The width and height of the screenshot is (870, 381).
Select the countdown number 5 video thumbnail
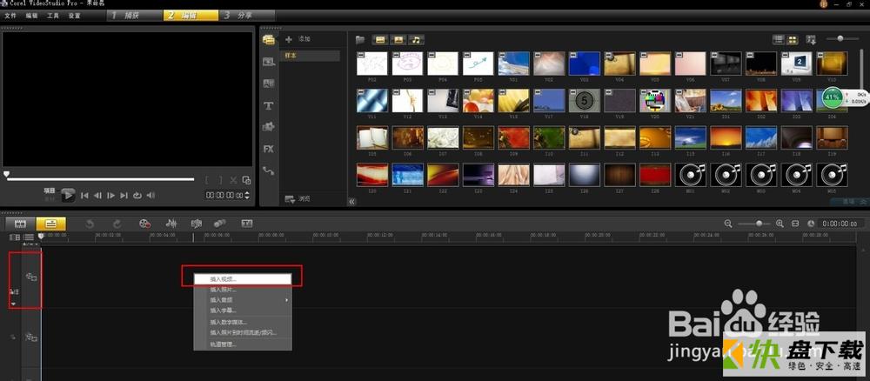(585, 101)
